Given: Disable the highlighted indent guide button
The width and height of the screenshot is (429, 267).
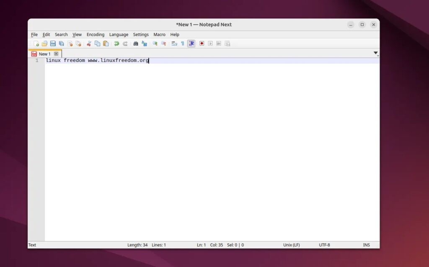Looking at the screenshot, I should 191,44.
